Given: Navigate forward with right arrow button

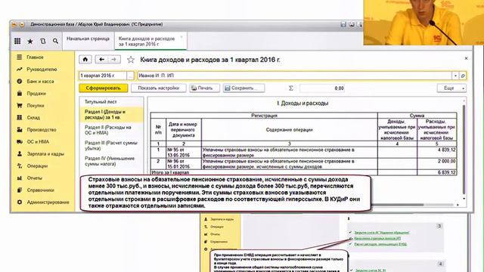Looking at the screenshot, I should [114, 60].
